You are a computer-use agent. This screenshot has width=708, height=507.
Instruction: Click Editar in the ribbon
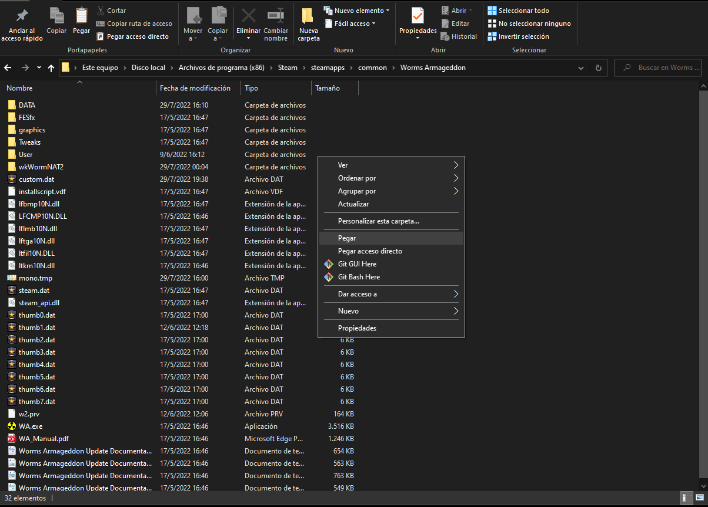455,24
